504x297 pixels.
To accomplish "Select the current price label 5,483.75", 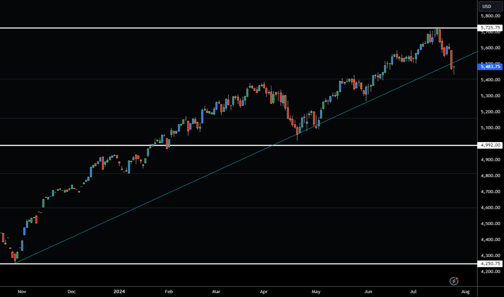I will pos(490,66).
